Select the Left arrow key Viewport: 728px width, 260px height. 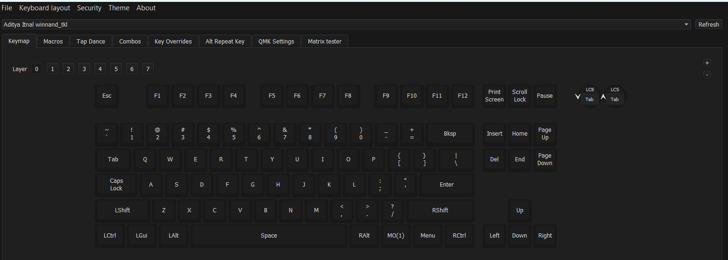tap(494, 236)
